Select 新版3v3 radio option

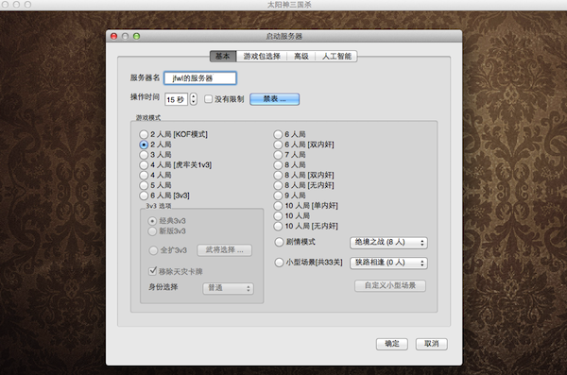coord(152,231)
